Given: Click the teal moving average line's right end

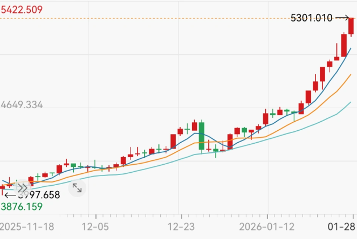Looking at the screenshot, I should pyautogui.click(x=351, y=102).
